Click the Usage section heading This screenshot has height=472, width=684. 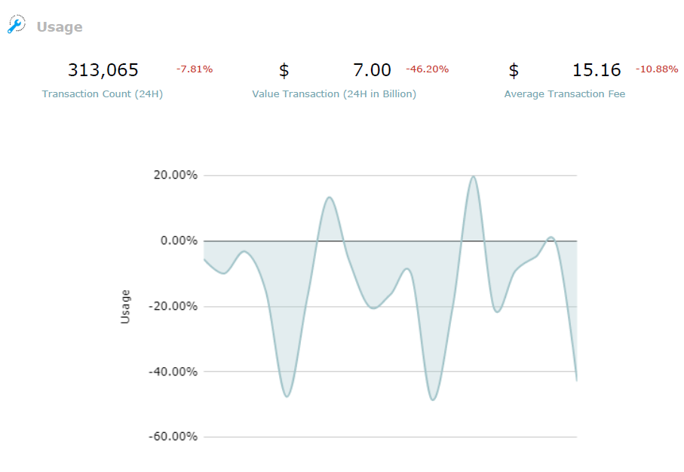60,27
